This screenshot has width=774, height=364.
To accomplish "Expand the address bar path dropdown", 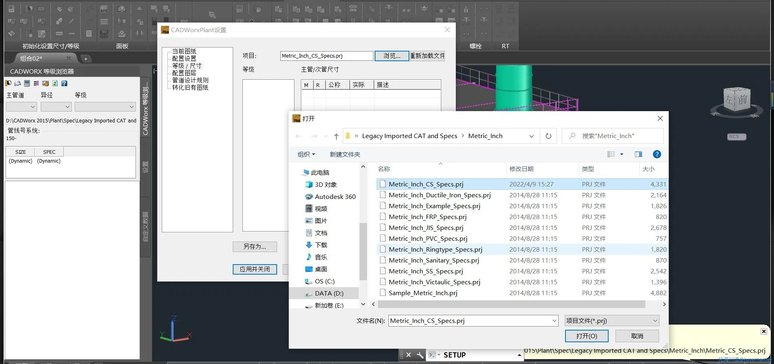I will pyautogui.click(x=532, y=136).
